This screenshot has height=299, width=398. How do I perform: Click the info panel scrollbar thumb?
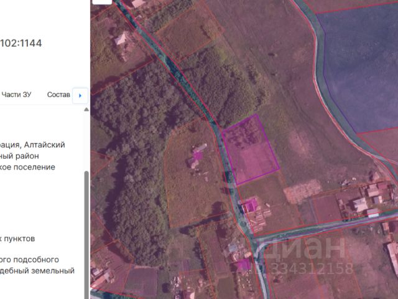(86, 234)
